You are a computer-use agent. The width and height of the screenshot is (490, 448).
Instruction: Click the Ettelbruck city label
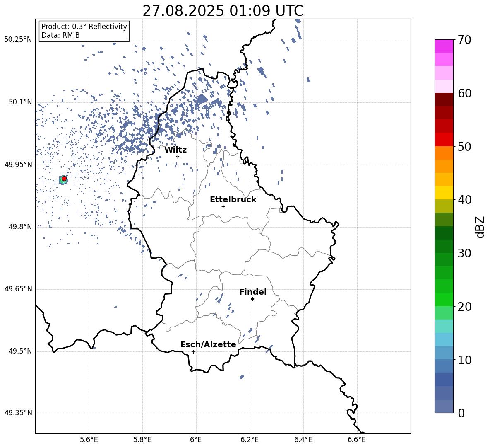click(x=233, y=200)
